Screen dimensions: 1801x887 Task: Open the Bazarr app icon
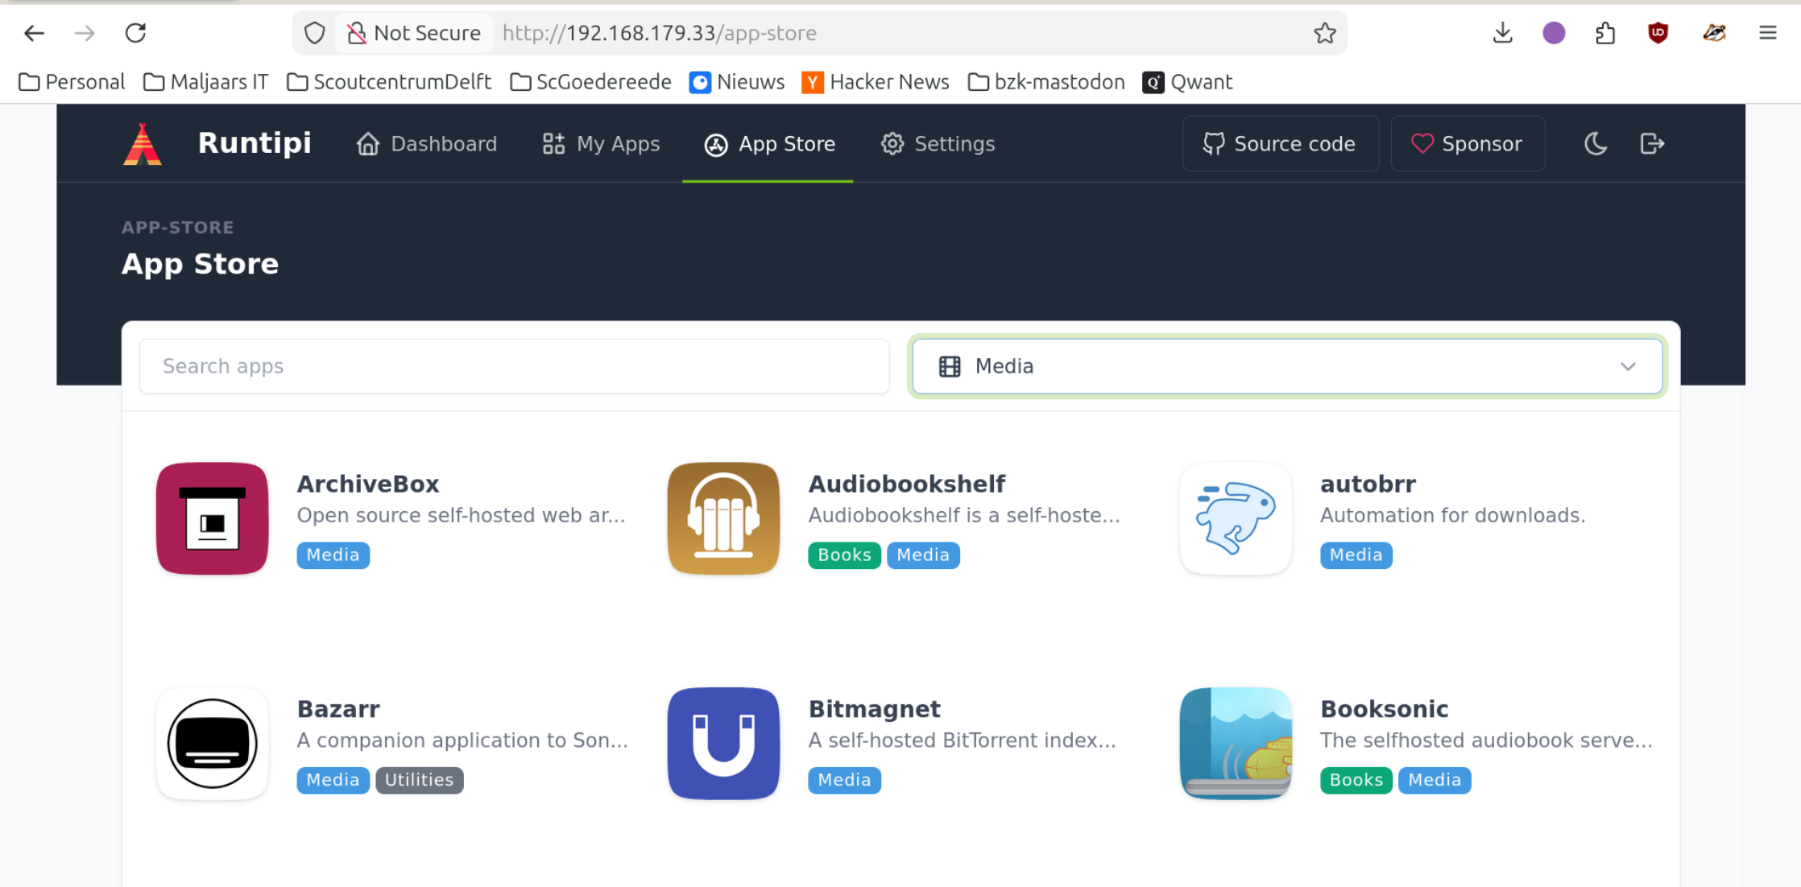[x=212, y=743]
